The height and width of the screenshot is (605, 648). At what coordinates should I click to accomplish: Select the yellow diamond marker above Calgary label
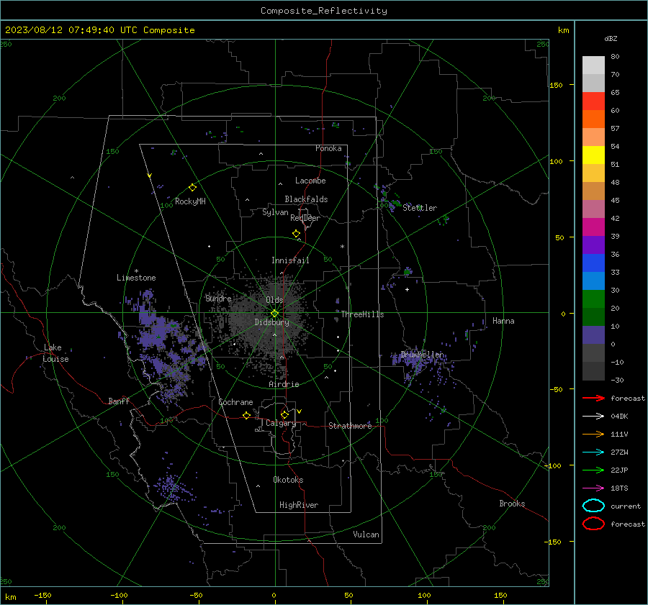pyautogui.click(x=284, y=414)
